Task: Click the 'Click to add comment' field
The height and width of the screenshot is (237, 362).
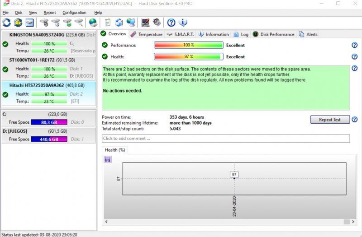Action: click(226, 139)
